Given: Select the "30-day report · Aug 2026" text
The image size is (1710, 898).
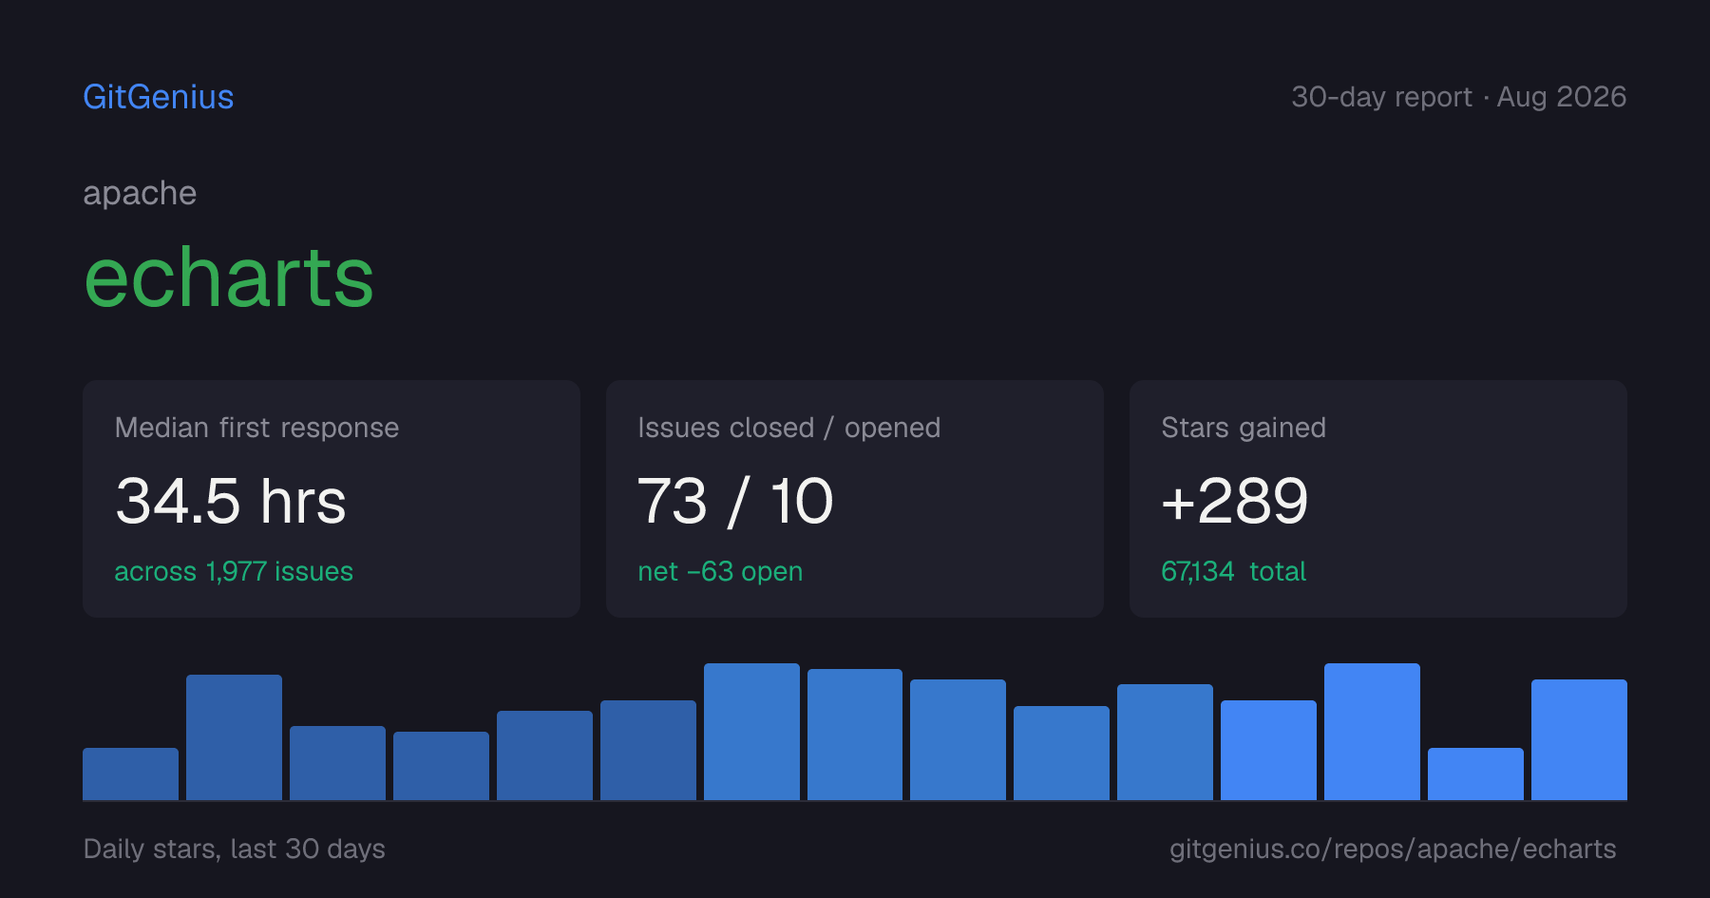Looking at the screenshot, I should click(1458, 97).
